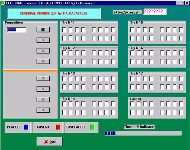The width and height of the screenshot is (190, 150).
Task: Click the second disabled OK button in Propositions
Action: coord(43,51)
